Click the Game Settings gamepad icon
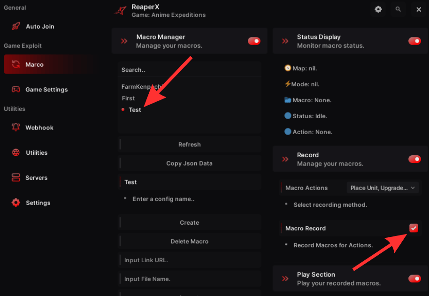The height and width of the screenshot is (296, 429). pyautogui.click(x=15, y=90)
